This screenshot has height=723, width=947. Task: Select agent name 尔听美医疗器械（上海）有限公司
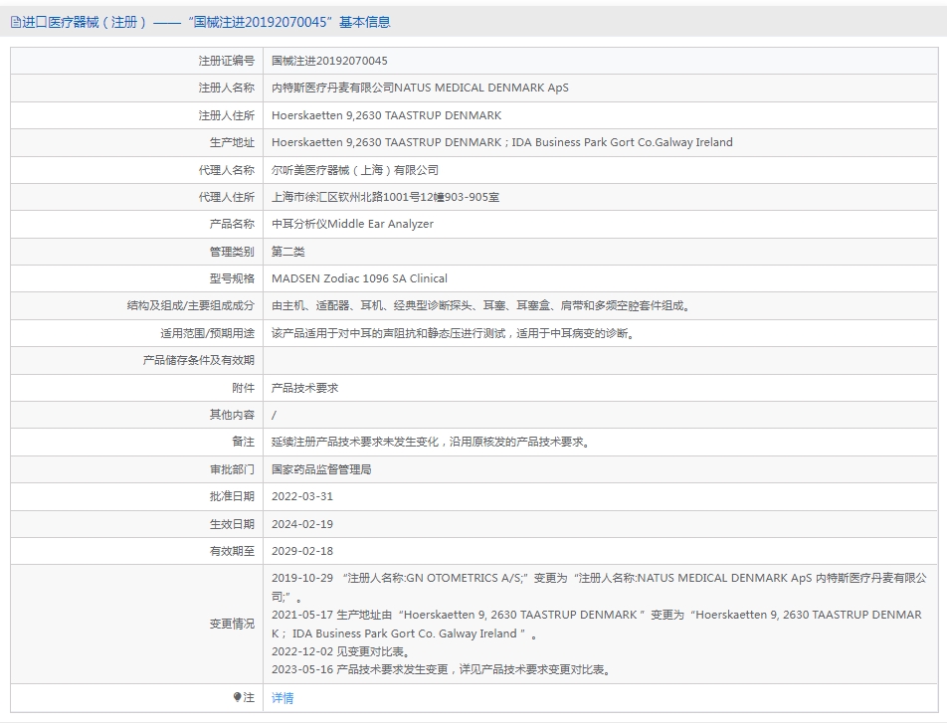pos(354,170)
